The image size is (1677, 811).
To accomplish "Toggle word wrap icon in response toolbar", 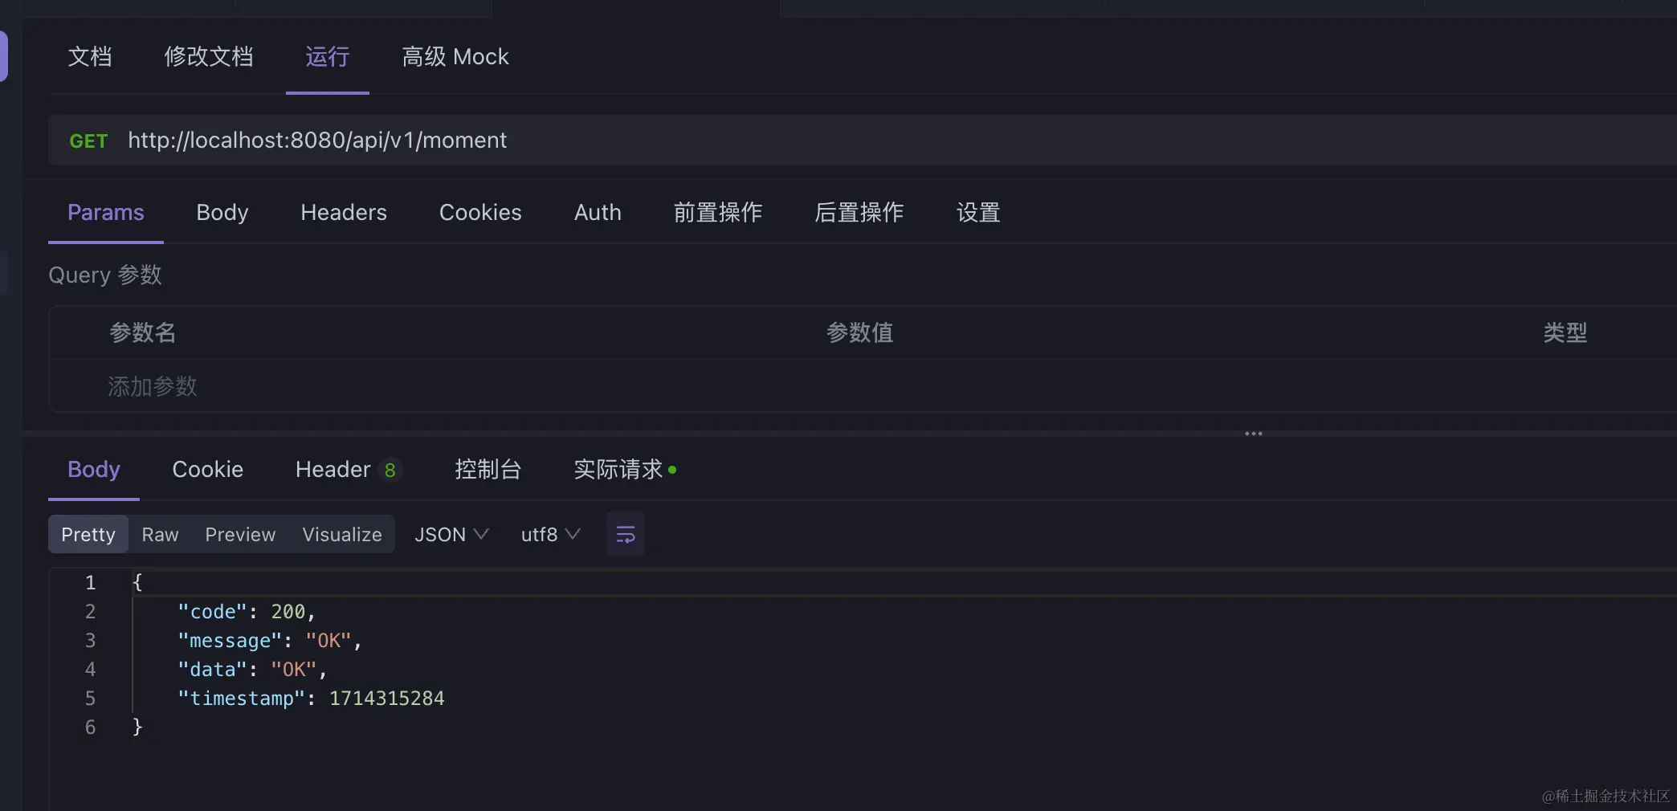I will pos(625,534).
